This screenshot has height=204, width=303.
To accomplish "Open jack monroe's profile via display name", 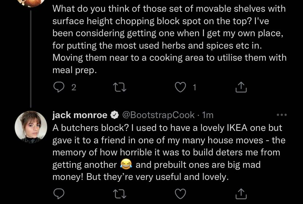I will [80, 115].
